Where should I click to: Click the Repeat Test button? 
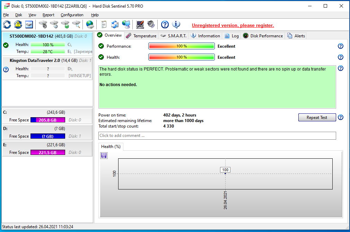(317, 118)
